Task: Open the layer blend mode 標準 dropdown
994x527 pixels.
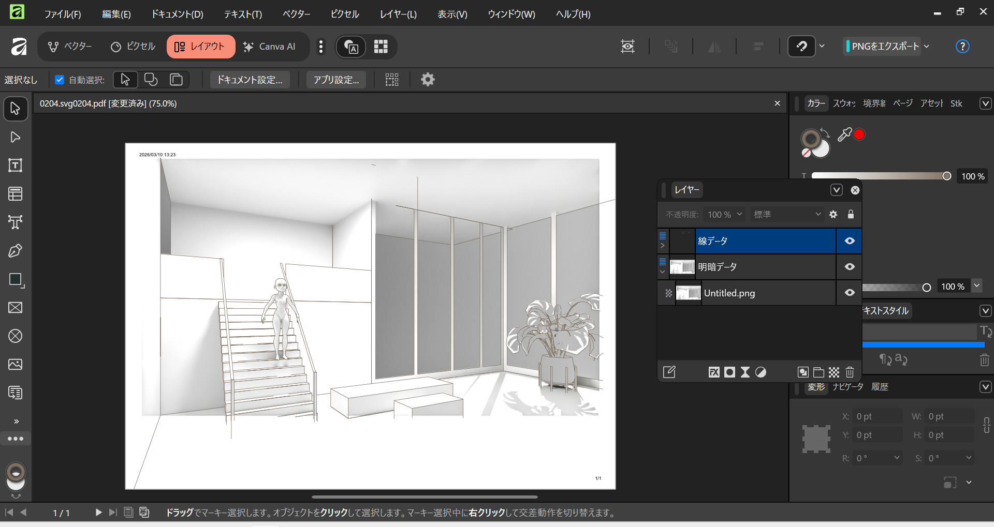Action: coord(787,215)
